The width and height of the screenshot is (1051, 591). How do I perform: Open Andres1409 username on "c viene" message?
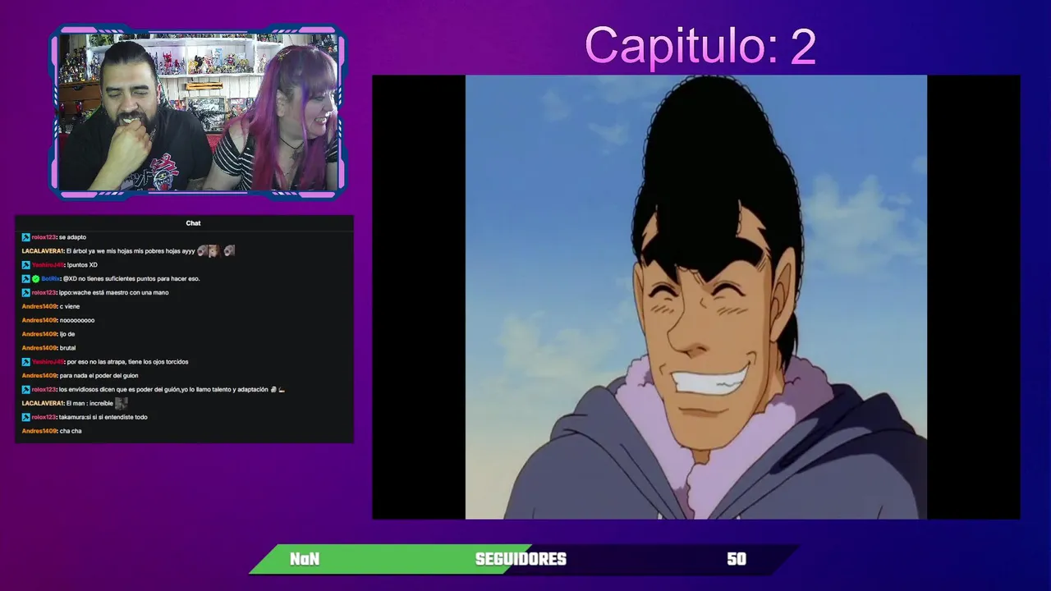click(x=39, y=307)
